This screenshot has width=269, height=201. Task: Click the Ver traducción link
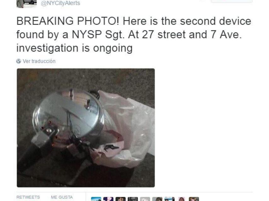click(39, 61)
